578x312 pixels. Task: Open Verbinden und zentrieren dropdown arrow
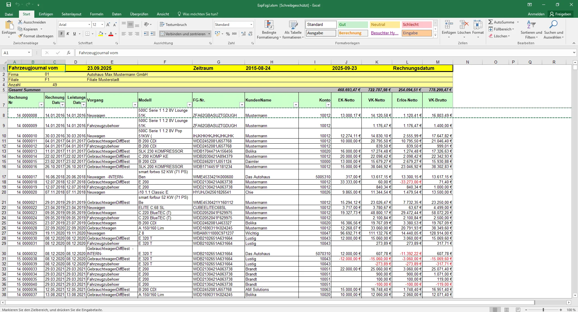209,34
